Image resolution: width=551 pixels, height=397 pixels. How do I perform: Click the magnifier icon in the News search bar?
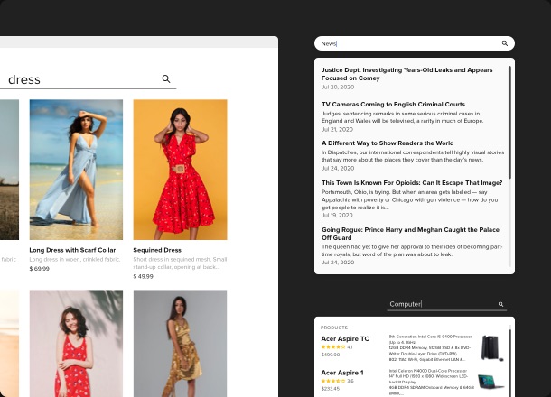click(x=505, y=43)
